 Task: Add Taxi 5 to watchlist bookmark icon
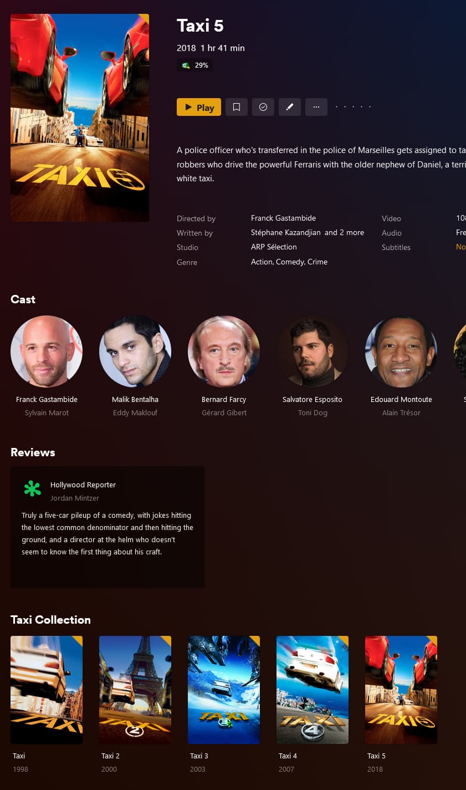click(x=237, y=107)
